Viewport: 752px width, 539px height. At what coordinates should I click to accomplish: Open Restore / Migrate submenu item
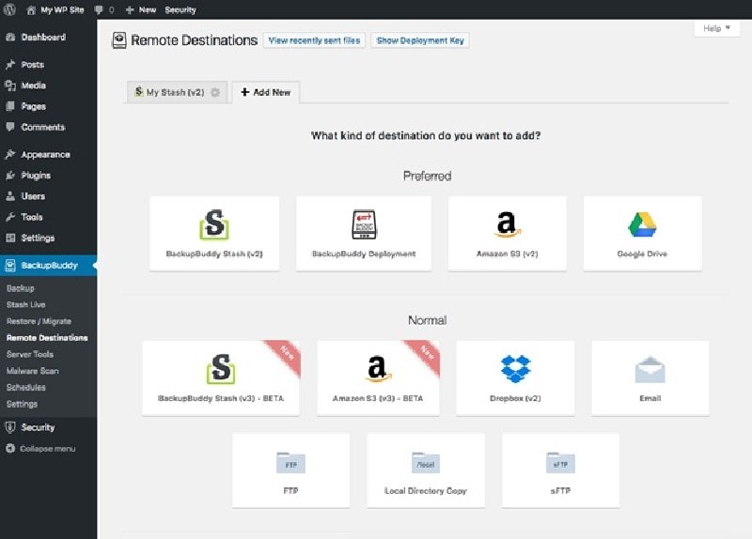point(39,321)
